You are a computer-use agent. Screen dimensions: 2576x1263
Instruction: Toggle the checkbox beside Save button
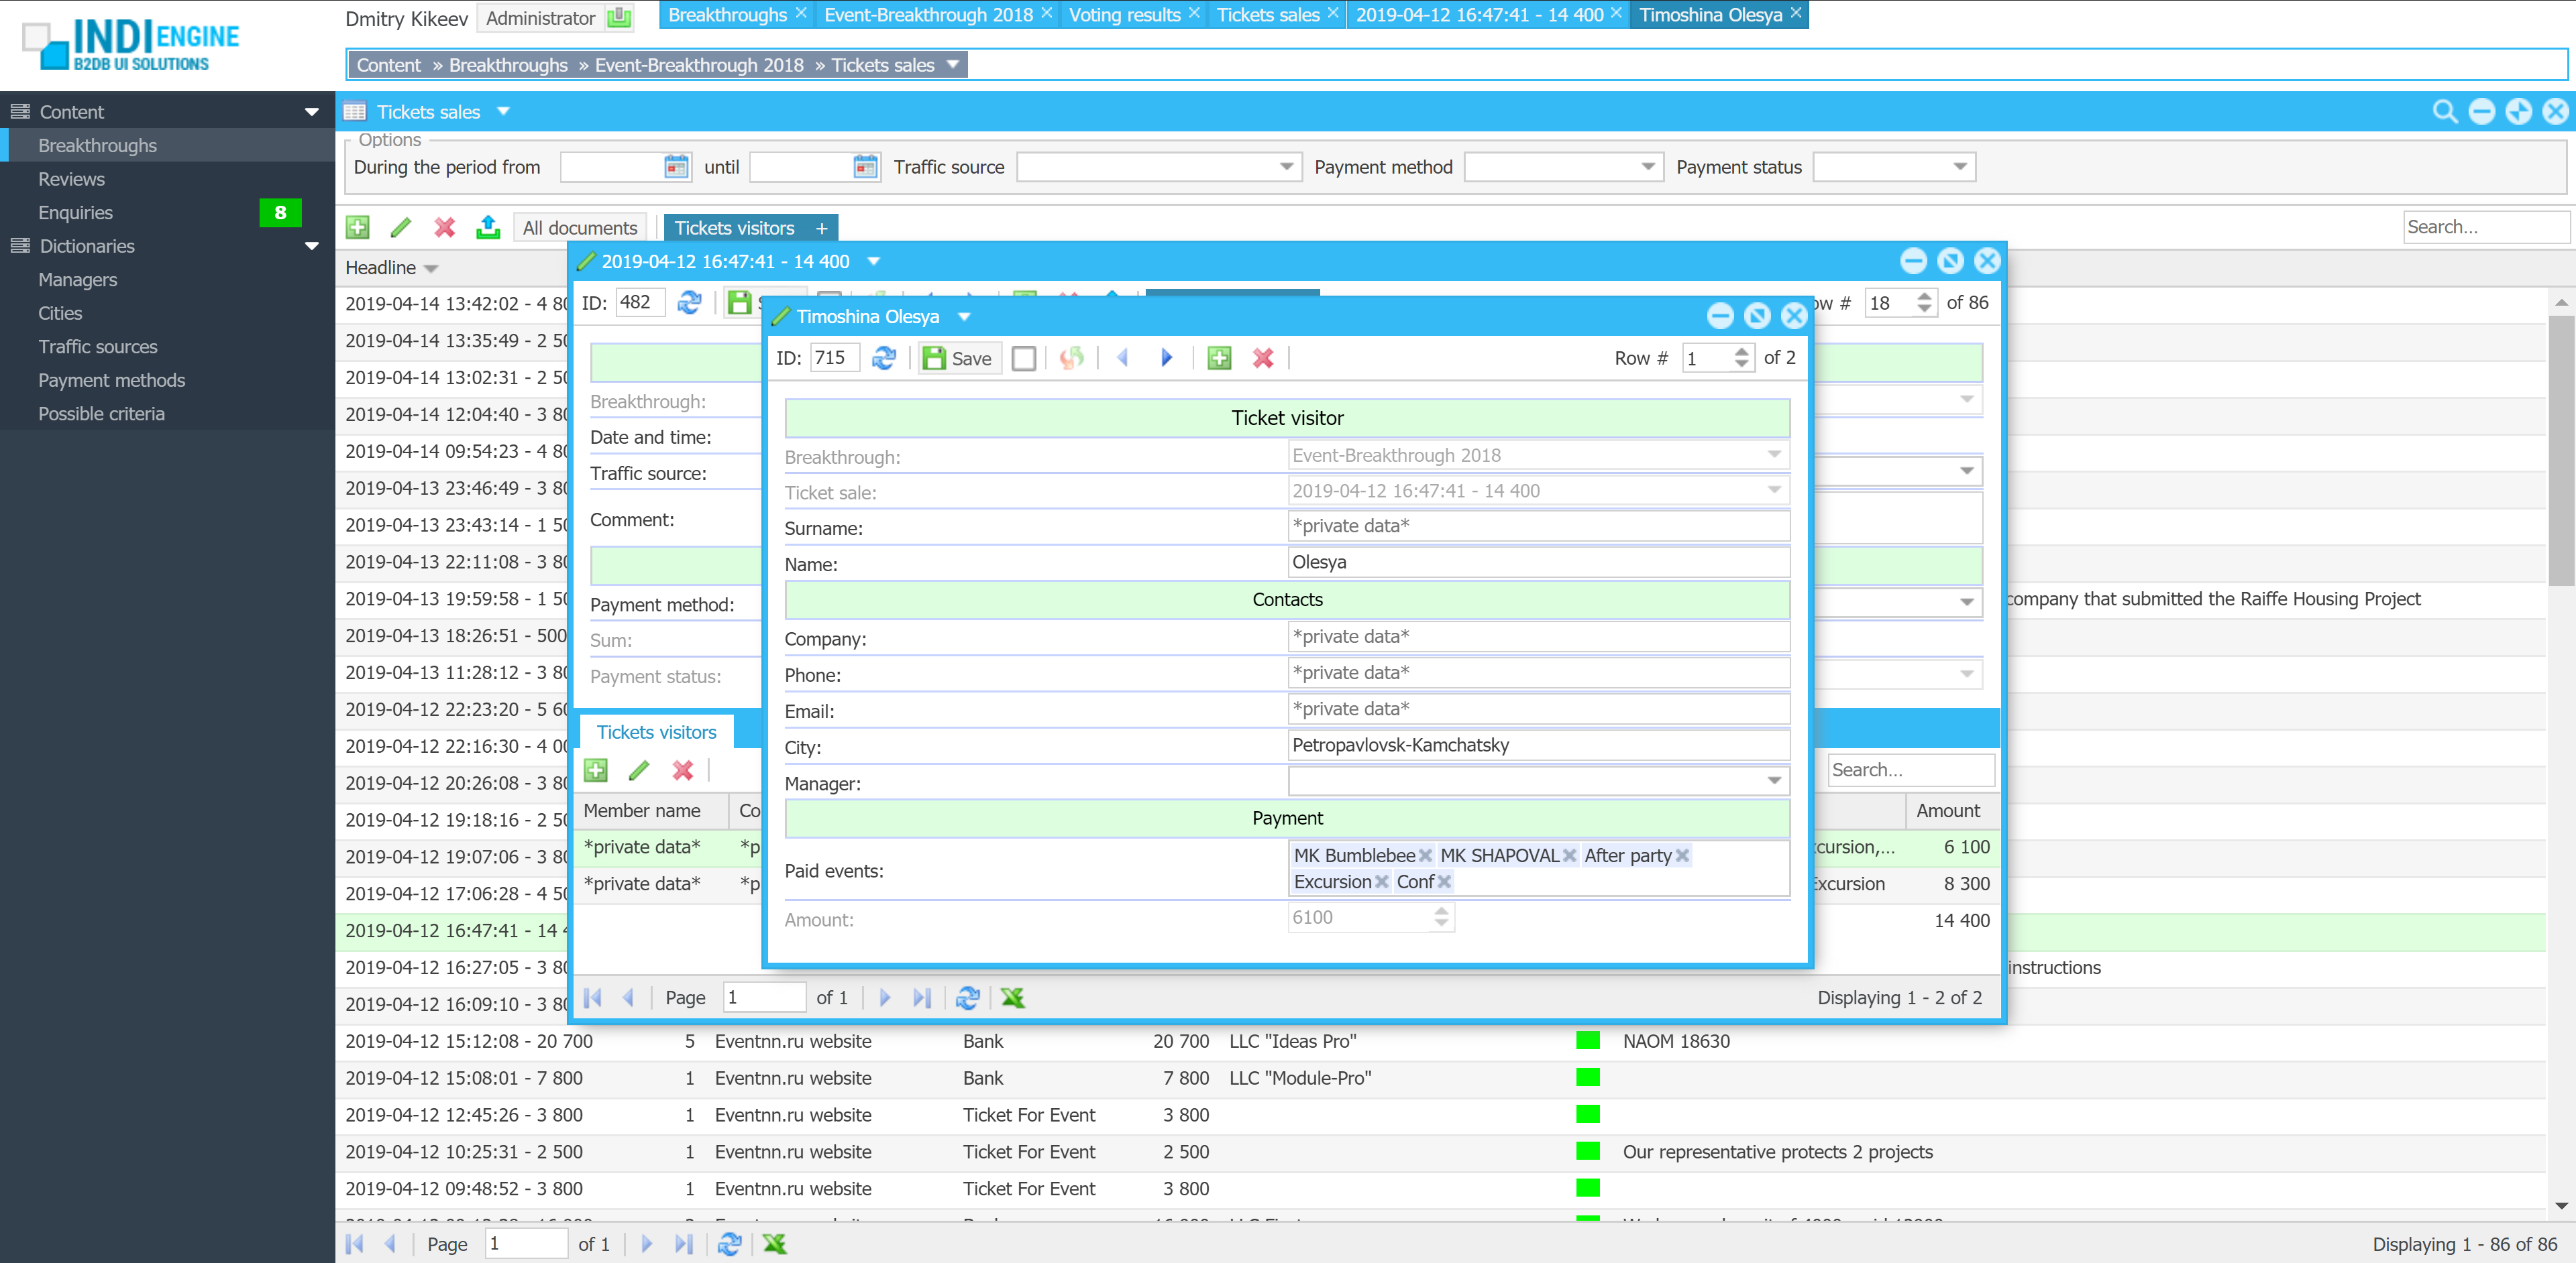(x=1023, y=358)
